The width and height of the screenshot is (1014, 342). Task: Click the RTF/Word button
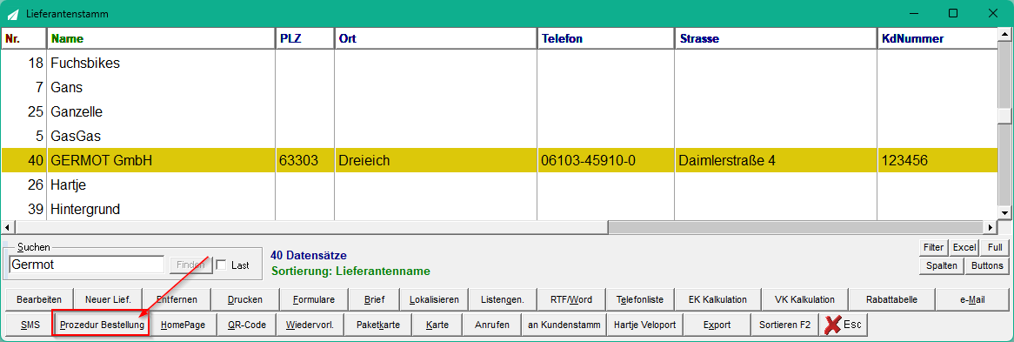[571, 300]
